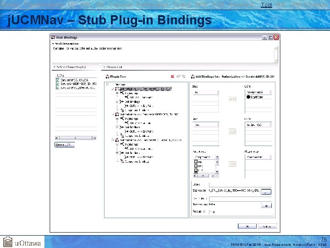This screenshot has width=330, height=248.
Task: Click the IN binding child icon under the highlighted Authorization plugin
Action: [126, 97]
